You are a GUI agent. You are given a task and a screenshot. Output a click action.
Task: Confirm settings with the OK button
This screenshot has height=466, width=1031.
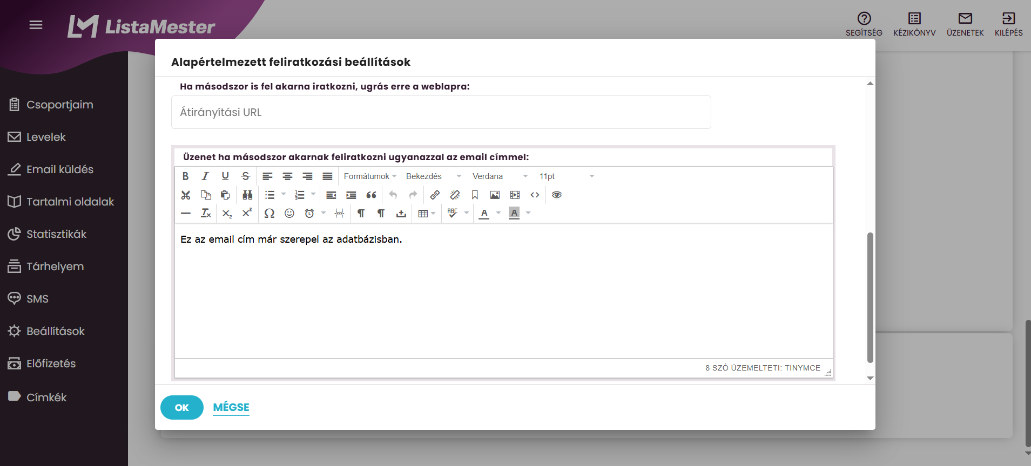click(182, 407)
